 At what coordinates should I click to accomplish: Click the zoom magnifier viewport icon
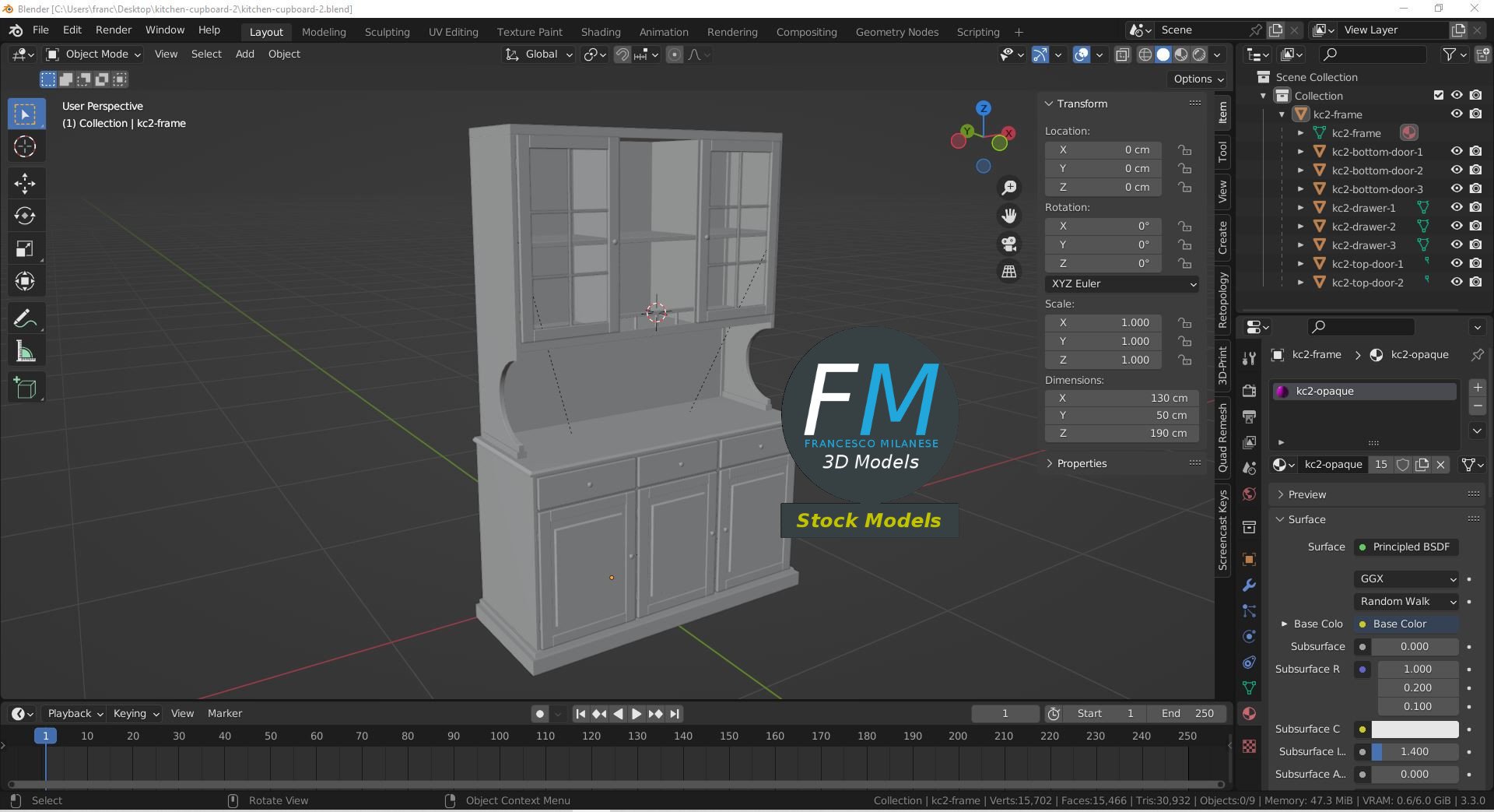[1009, 188]
